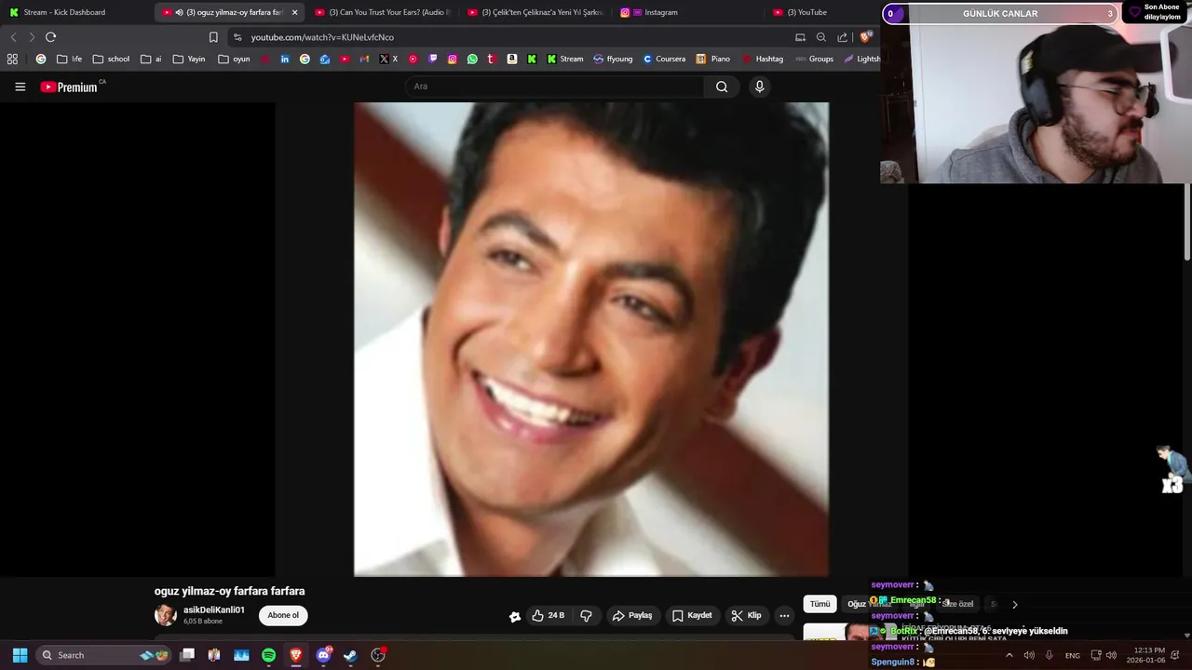Show hidden system tray icons

coord(1009,655)
